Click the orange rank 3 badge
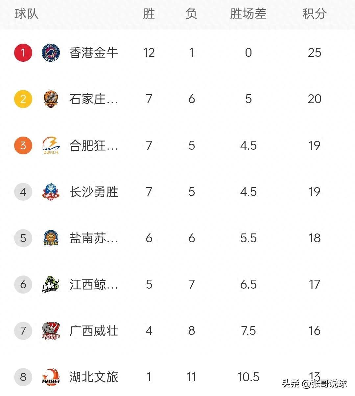355x396 pixels. pos(23,145)
